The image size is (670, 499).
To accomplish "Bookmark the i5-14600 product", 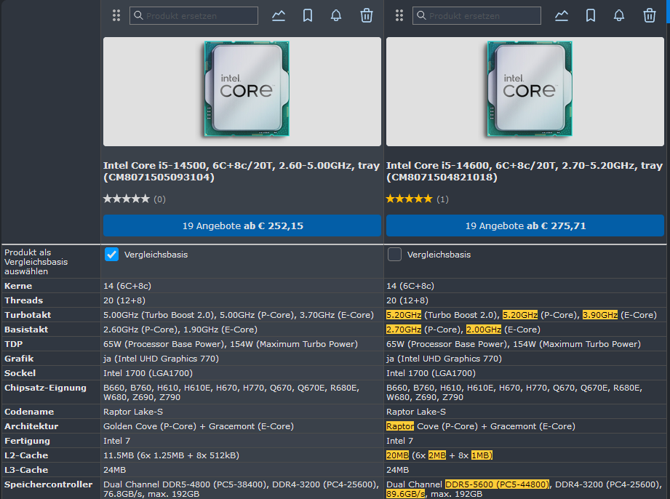I will pyautogui.click(x=591, y=16).
